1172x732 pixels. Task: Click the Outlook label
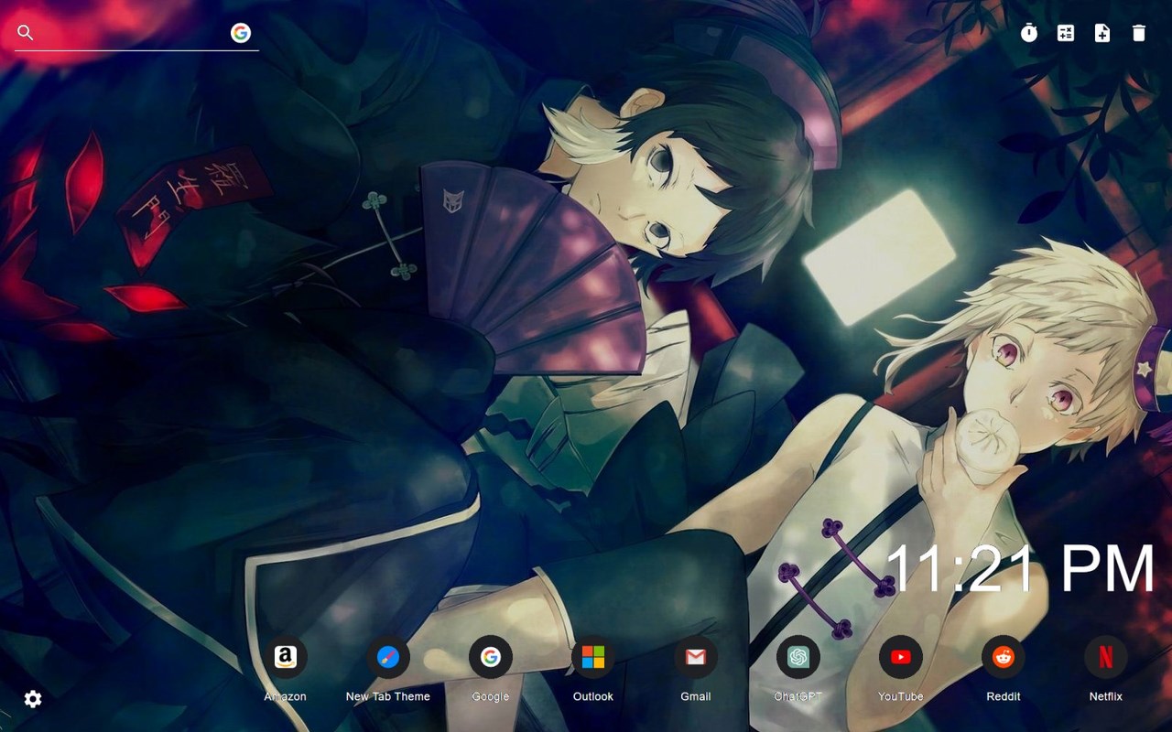point(593,696)
